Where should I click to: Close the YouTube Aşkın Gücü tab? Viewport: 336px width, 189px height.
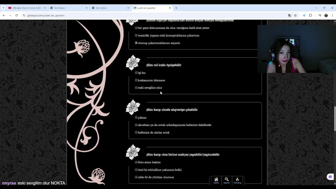(x=45, y=8)
